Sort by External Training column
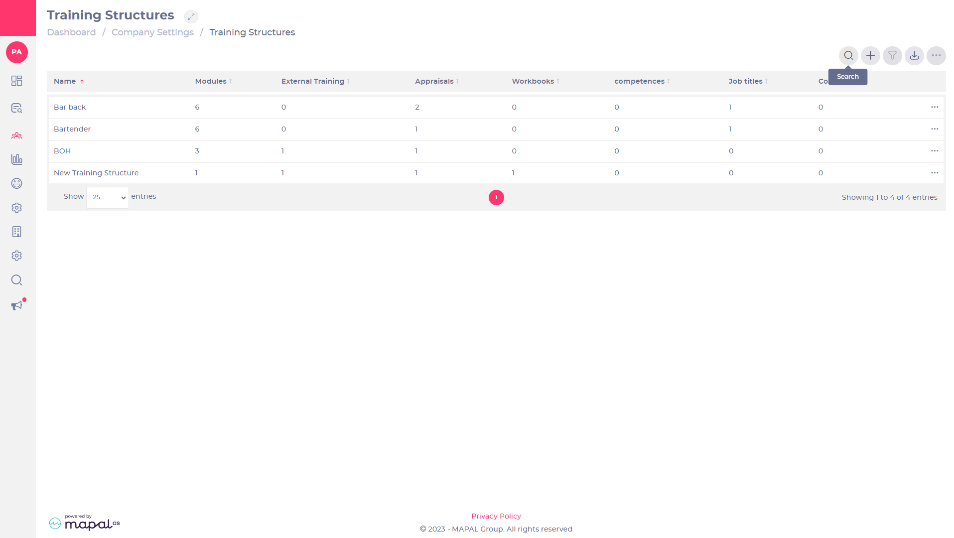Viewport: 954px width, 538px height. tap(315, 81)
